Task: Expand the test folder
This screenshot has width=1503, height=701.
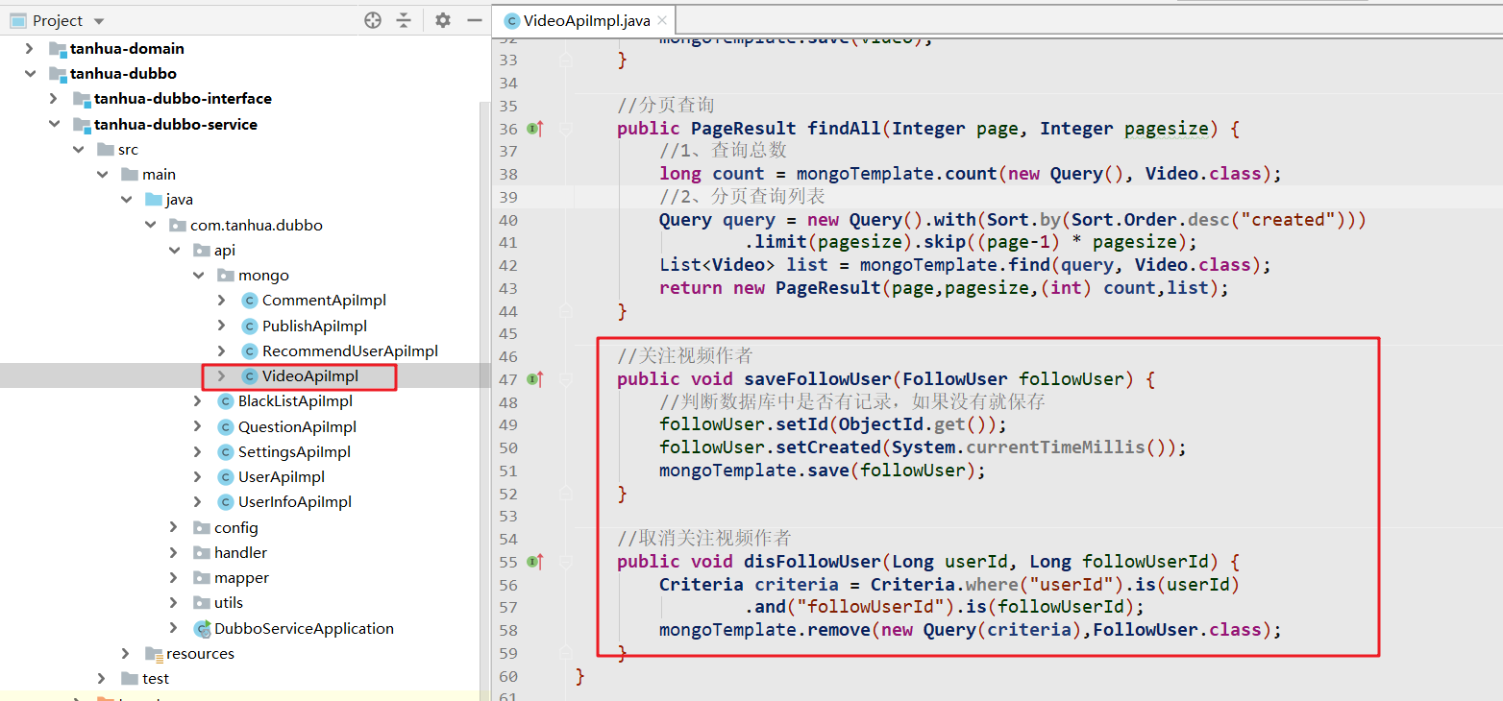Action: click(x=102, y=678)
